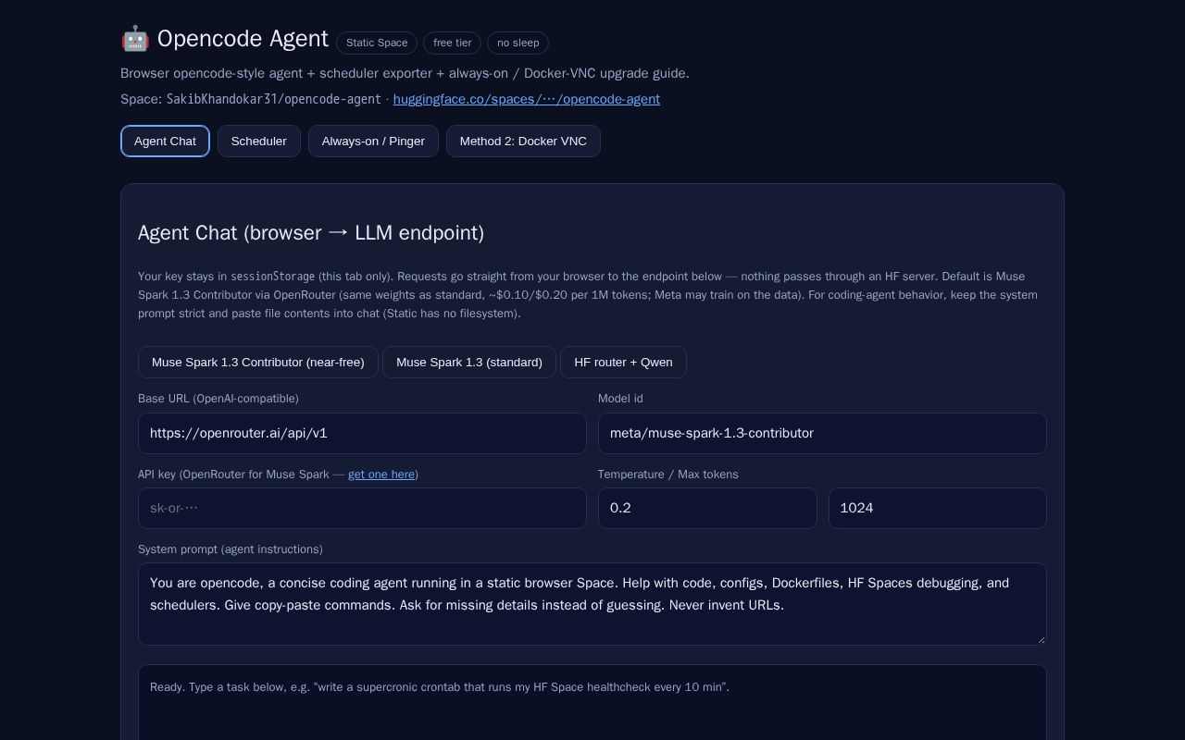Click the free tier badge
Image resolution: width=1185 pixels, height=740 pixels.
coord(452,43)
